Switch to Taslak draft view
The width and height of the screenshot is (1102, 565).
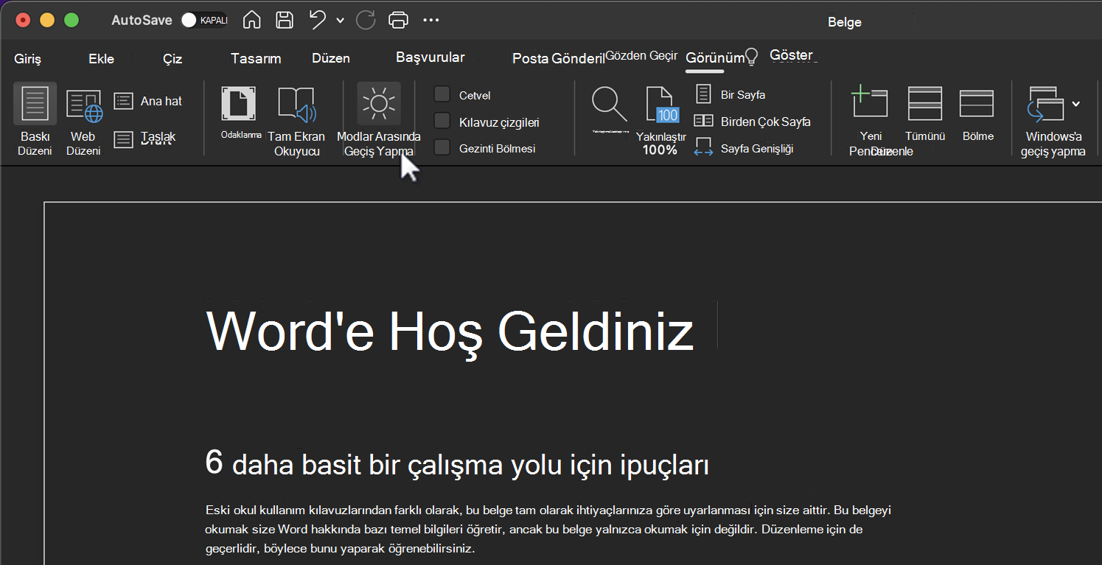pos(145,138)
